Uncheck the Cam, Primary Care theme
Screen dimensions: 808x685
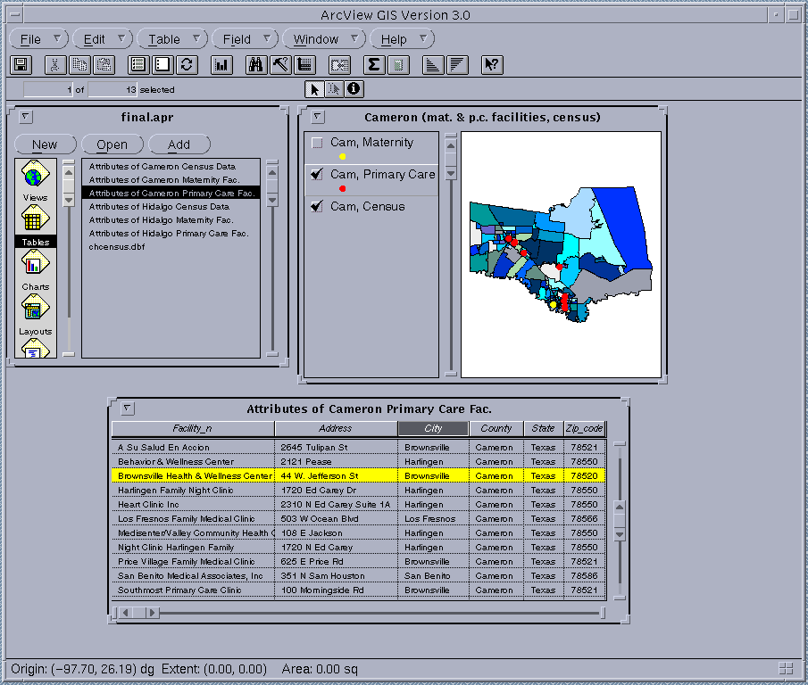point(318,175)
